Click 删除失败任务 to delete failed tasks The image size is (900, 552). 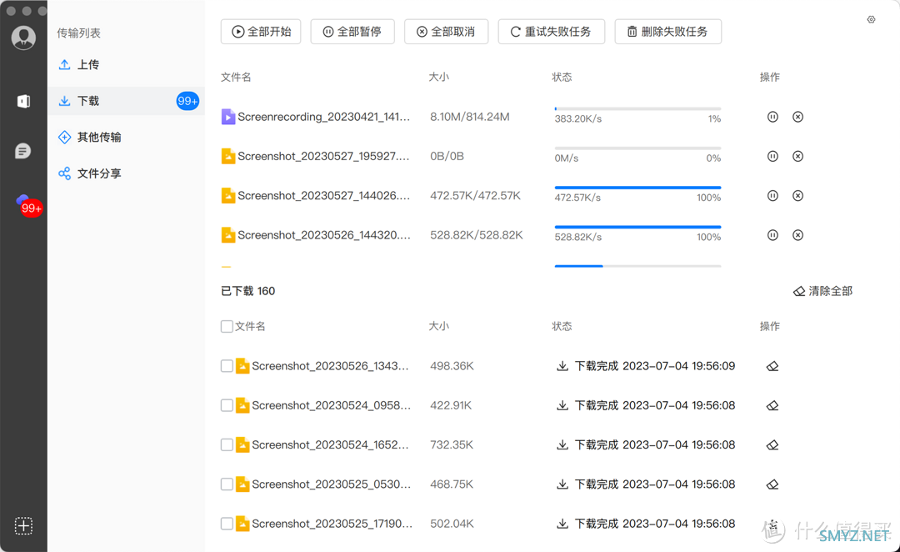pyautogui.click(x=667, y=32)
